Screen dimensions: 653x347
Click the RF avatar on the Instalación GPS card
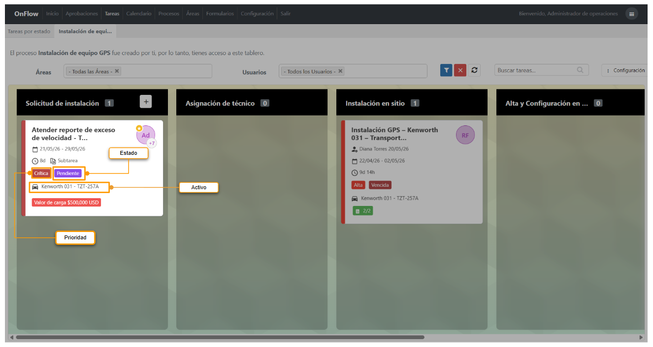point(465,135)
